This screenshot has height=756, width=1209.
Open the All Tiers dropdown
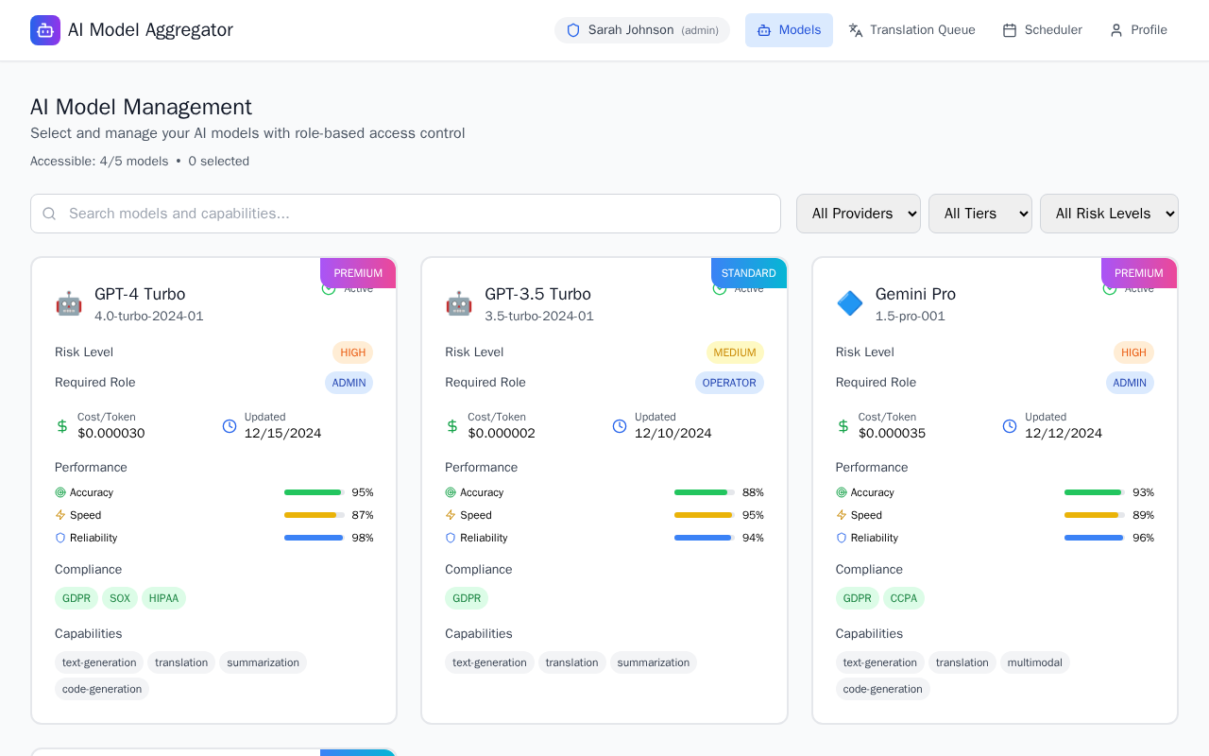click(979, 214)
